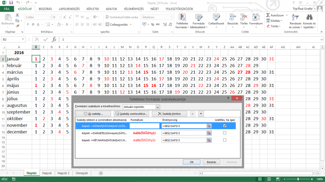Open Cellastílusok cell styles

pyautogui.click(x=216, y=21)
